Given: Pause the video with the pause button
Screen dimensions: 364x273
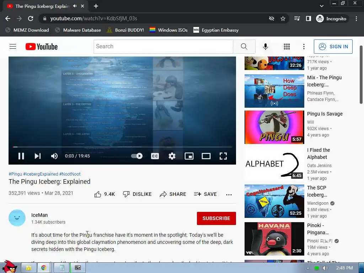Looking at the screenshot, I should [21, 156].
